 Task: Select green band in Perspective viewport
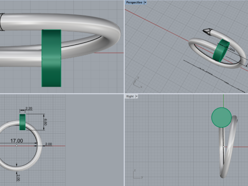pyautogui.click(x=221, y=51)
